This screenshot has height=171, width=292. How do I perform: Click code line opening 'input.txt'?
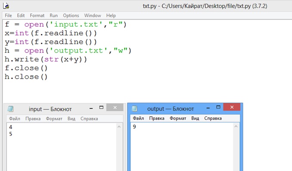[65, 24]
